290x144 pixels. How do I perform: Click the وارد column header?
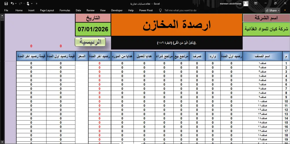click(213, 56)
